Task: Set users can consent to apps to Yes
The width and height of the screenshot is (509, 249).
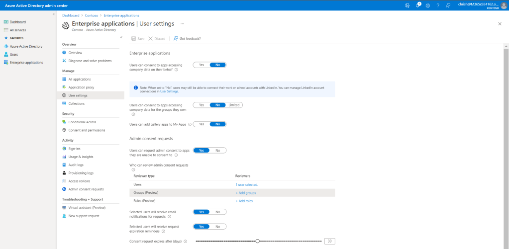Action: point(202,65)
